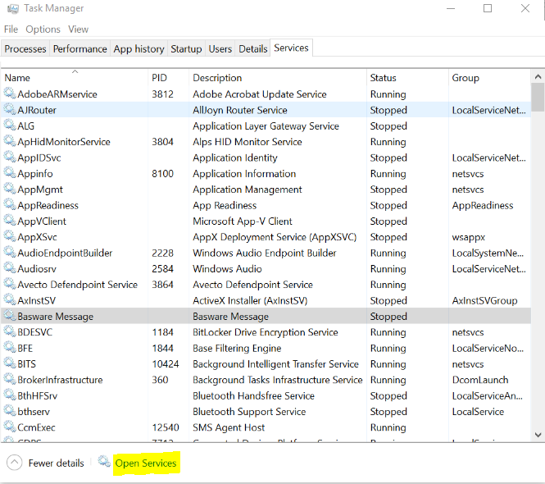
Task: Collapse view with Fewer details arrow
Action: (14, 463)
